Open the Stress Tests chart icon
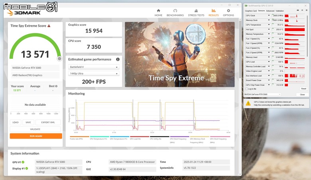The width and height of the screenshot is (311, 180). [196, 11]
